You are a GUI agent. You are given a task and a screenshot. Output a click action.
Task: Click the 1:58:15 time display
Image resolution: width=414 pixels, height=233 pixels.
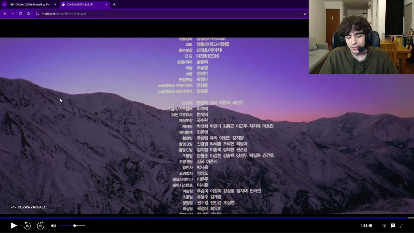[366, 226]
